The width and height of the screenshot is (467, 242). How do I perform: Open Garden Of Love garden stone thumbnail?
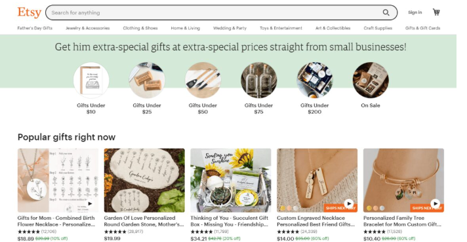point(144,181)
